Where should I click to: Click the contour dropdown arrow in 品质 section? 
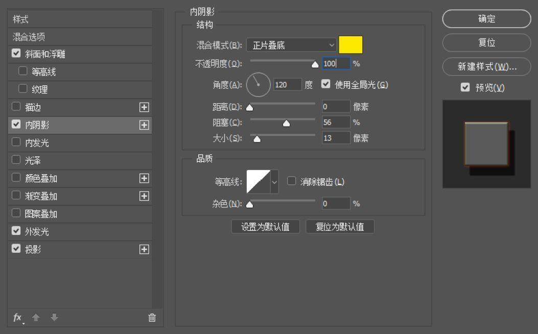tap(274, 183)
